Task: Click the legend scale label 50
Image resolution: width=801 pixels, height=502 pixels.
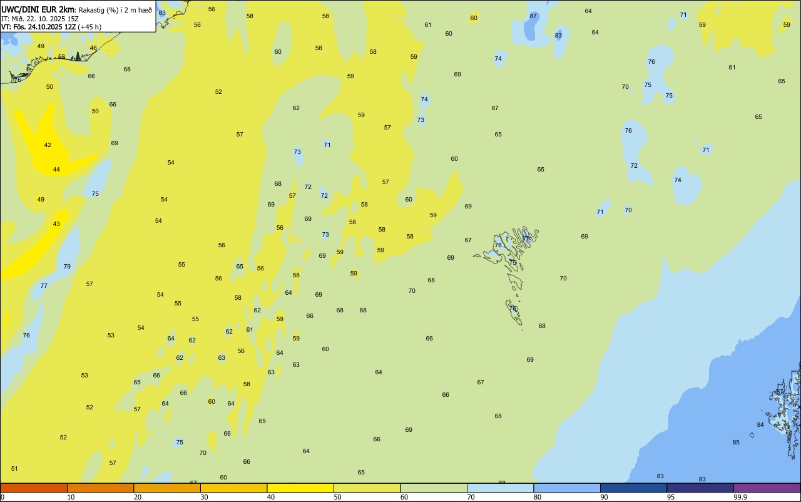Action: tap(337, 497)
